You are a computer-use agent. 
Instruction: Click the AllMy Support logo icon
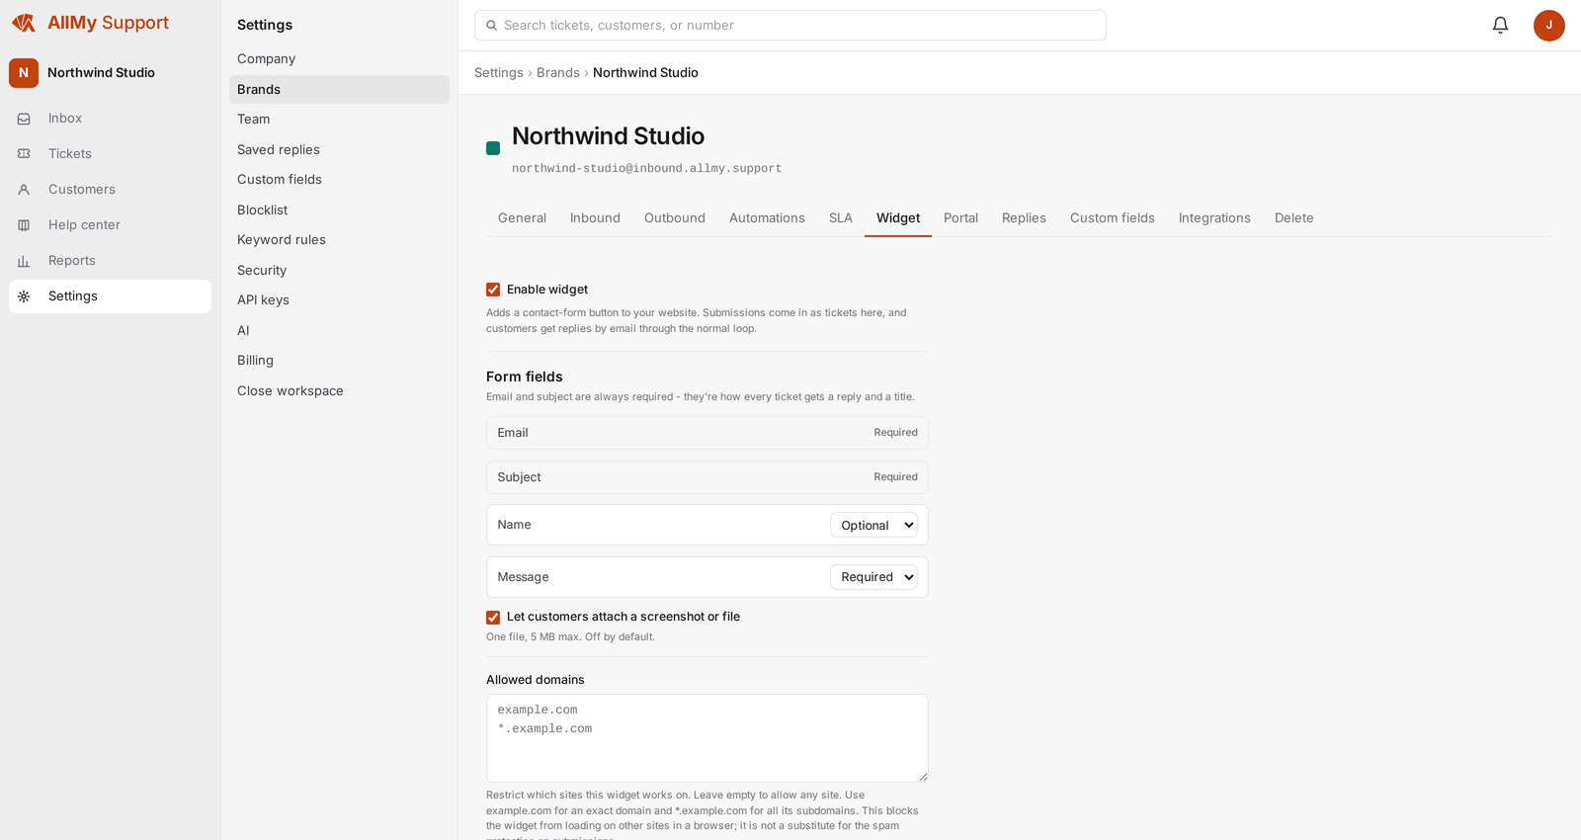(24, 23)
